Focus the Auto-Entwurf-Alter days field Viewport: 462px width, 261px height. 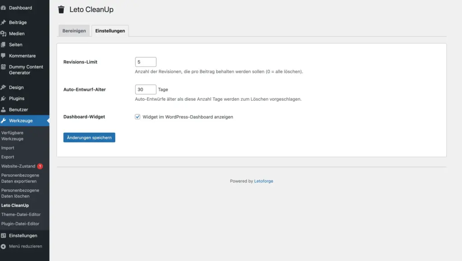click(146, 90)
